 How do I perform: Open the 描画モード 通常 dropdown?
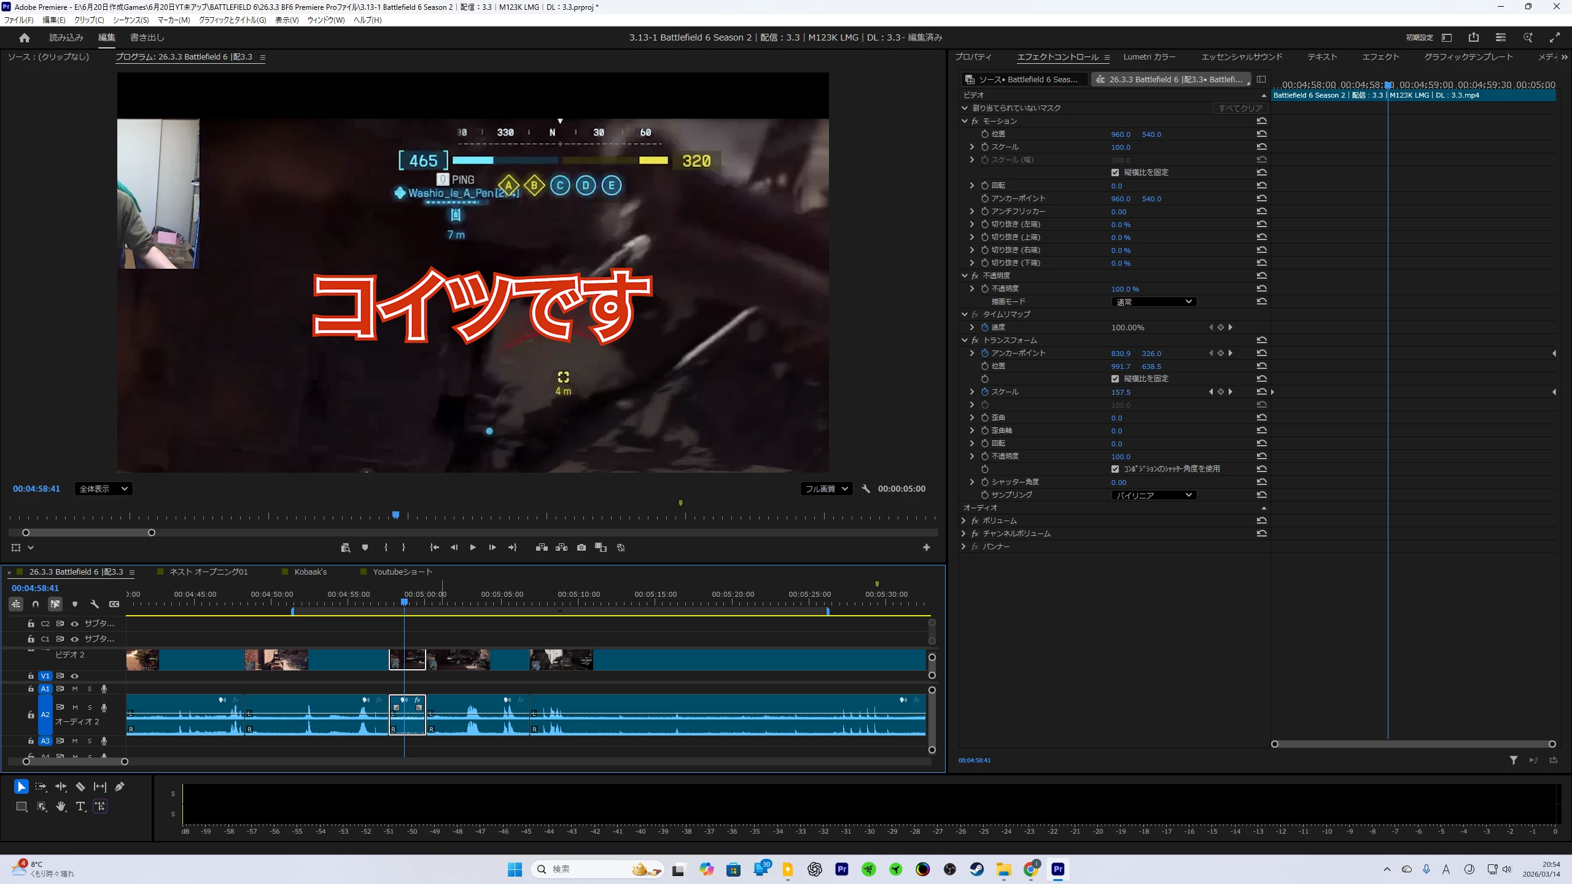tap(1153, 301)
